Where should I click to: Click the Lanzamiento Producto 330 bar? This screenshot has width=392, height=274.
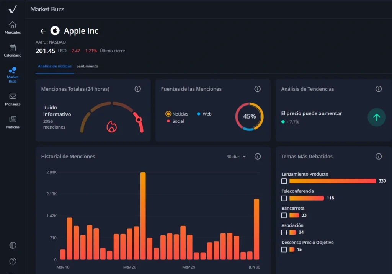[333, 181]
